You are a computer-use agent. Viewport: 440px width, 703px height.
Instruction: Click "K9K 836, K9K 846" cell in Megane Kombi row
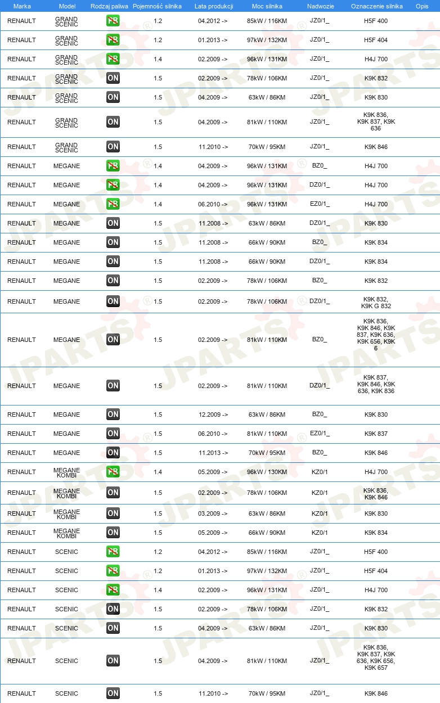coord(376,494)
